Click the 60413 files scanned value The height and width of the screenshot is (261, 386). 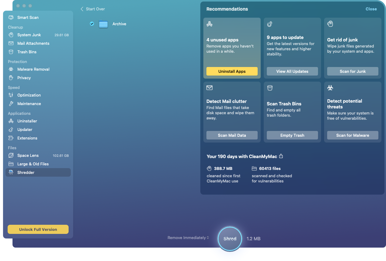pyautogui.click(x=270, y=168)
